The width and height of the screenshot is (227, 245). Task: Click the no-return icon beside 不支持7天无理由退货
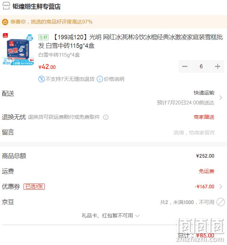(41, 79)
